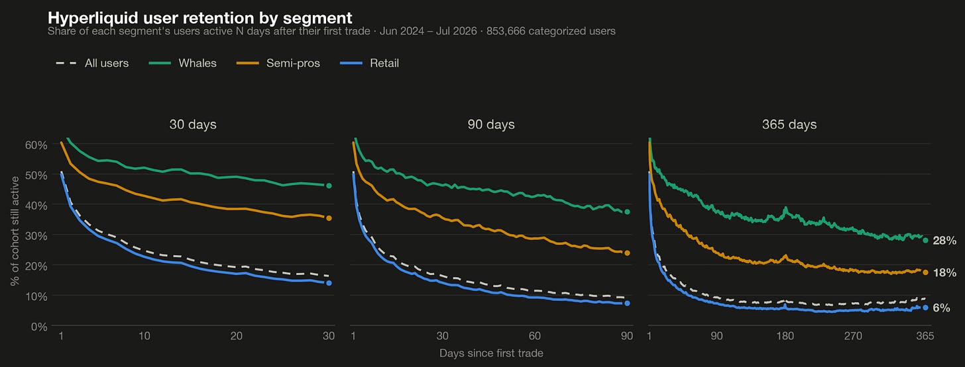Click the blue endpoint dot in 30 days panel
The height and width of the screenshot is (367, 965).
pos(329,283)
